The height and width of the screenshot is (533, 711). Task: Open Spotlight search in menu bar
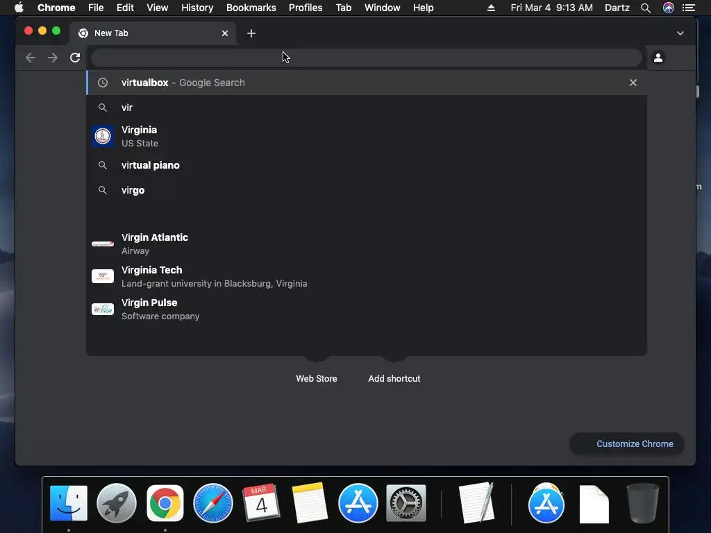click(646, 8)
